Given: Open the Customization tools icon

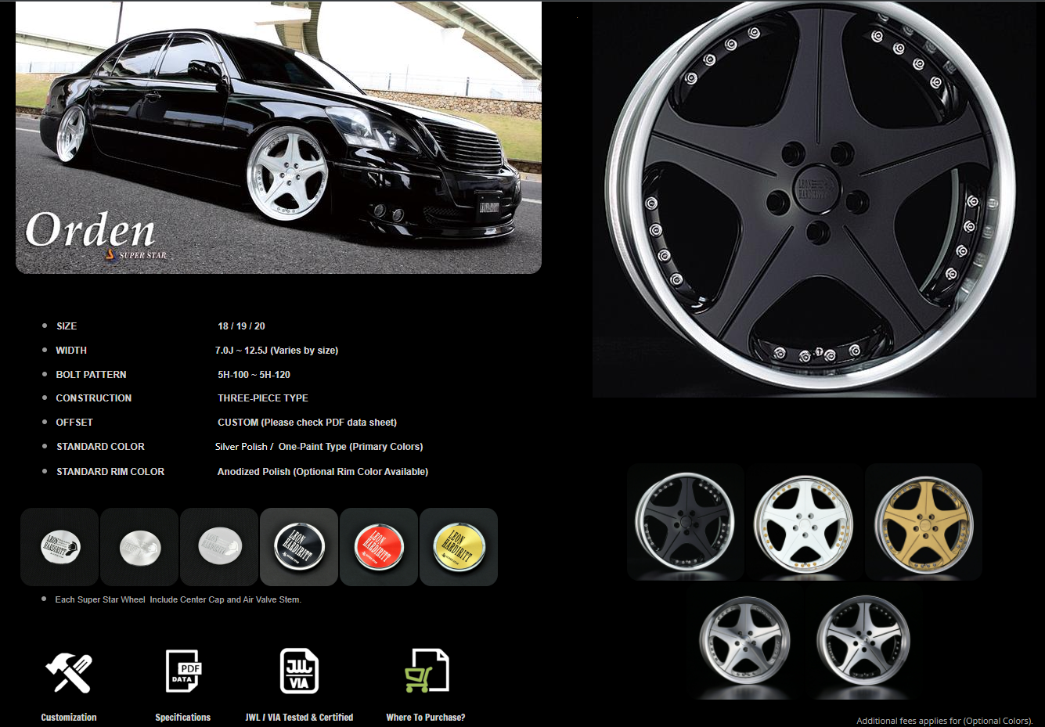Looking at the screenshot, I should (x=69, y=672).
